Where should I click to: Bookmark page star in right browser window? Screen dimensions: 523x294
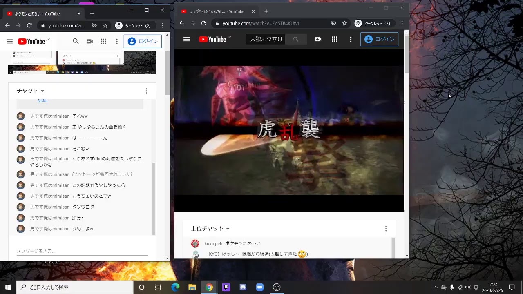pos(344,23)
